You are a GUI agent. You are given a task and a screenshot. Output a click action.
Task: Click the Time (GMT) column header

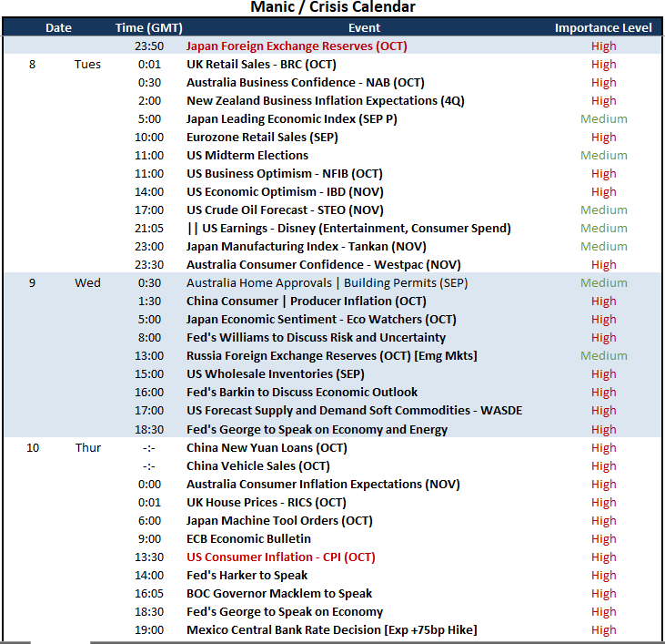pos(149,28)
